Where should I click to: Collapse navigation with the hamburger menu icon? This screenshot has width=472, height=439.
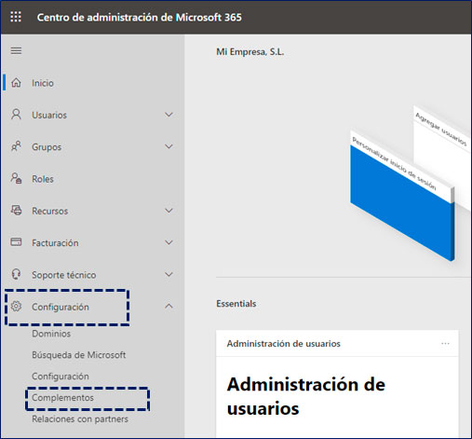pos(16,50)
